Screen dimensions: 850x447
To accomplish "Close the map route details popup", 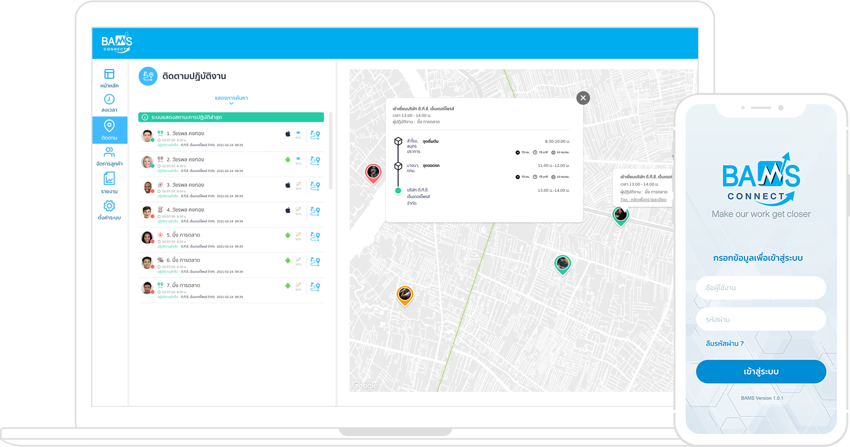I will 583,98.
